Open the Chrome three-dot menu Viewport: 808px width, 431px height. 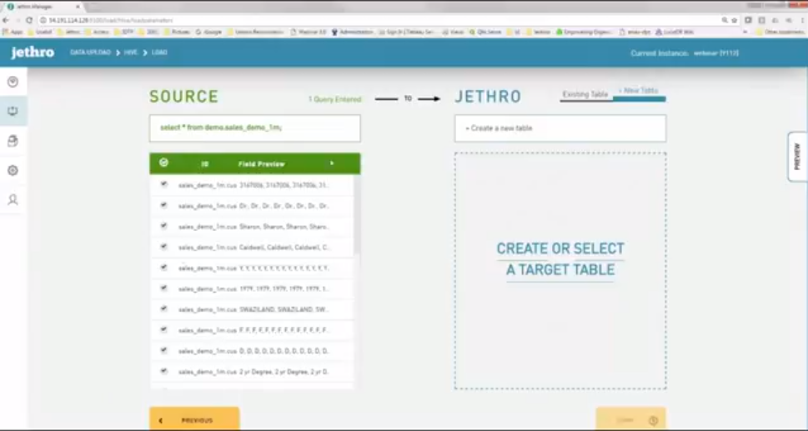802,20
